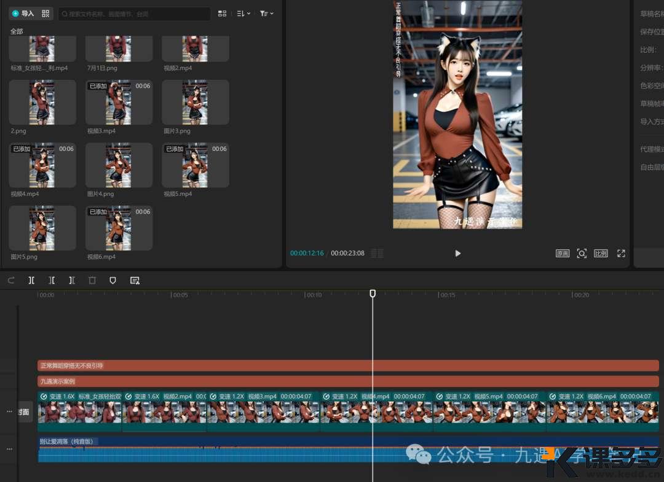Click the trim-left split tool
Viewport: 664px width, 482px height.
coord(52,281)
